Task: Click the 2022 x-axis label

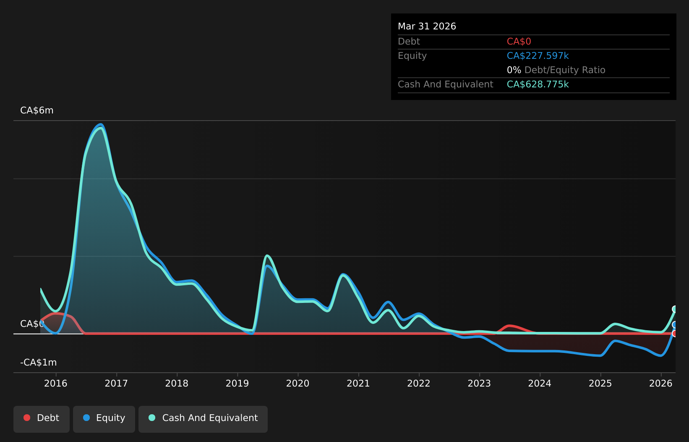Action: pyautogui.click(x=419, y=383)
